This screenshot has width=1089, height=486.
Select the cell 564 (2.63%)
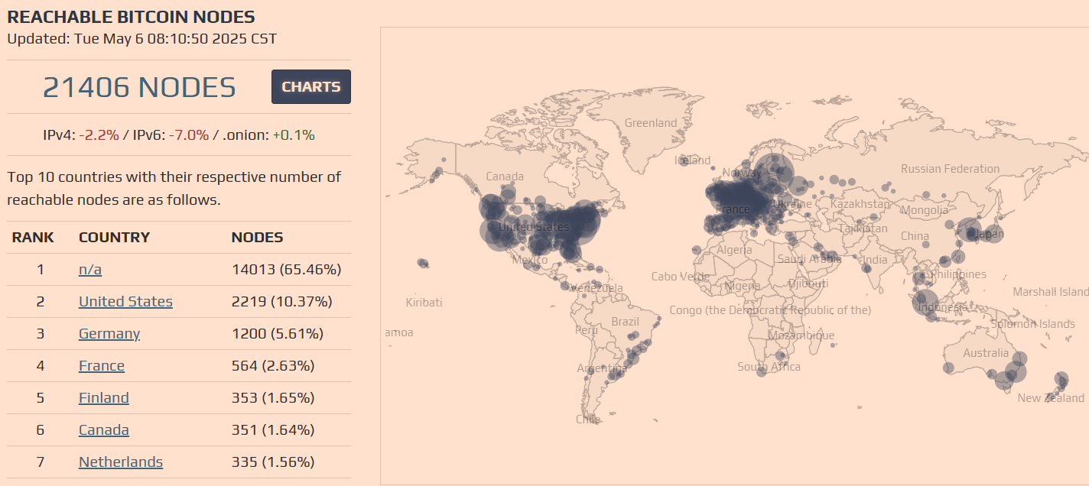point(272,366)
